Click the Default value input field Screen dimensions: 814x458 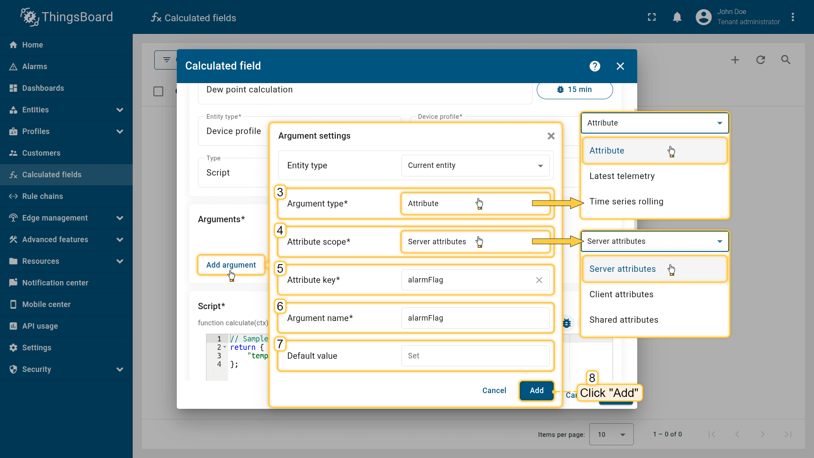click(475, 356)
